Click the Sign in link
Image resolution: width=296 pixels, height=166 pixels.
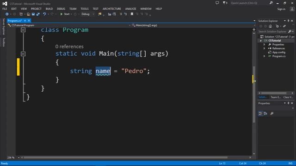(x=281, y=9)
